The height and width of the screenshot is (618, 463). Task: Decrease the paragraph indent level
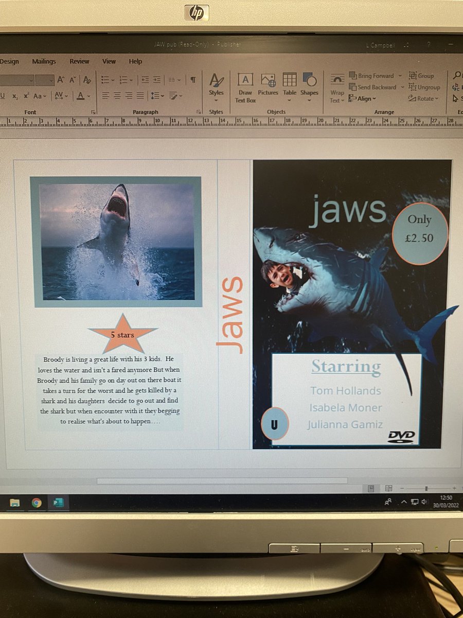click(145, 80)
